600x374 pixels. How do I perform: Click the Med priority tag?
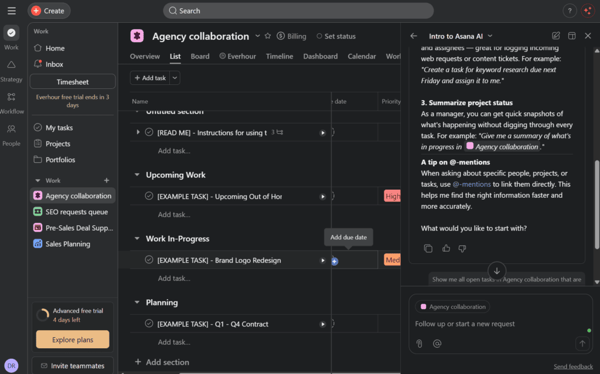pos(392,260)
